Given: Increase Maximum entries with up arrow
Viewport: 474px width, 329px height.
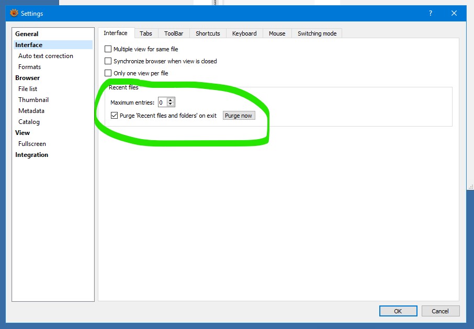Looking at the screenshot, I should [x=171, y=100].
